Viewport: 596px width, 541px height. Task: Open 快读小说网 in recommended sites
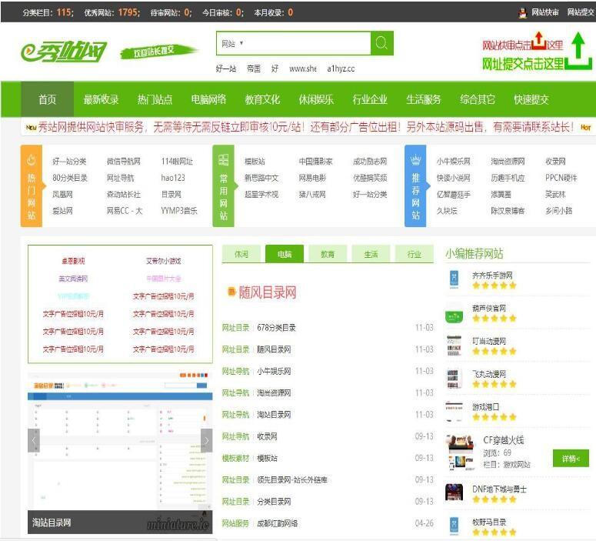[x=454, y=178]
